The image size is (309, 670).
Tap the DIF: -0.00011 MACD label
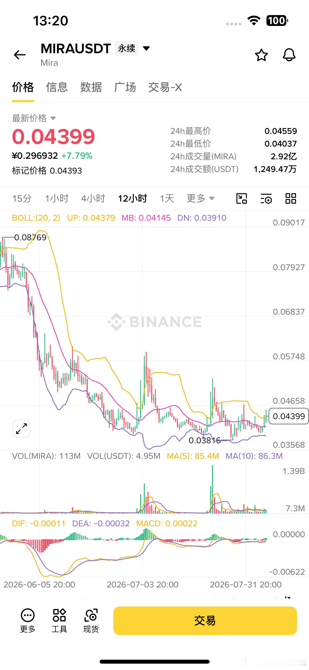pos(39,523)
